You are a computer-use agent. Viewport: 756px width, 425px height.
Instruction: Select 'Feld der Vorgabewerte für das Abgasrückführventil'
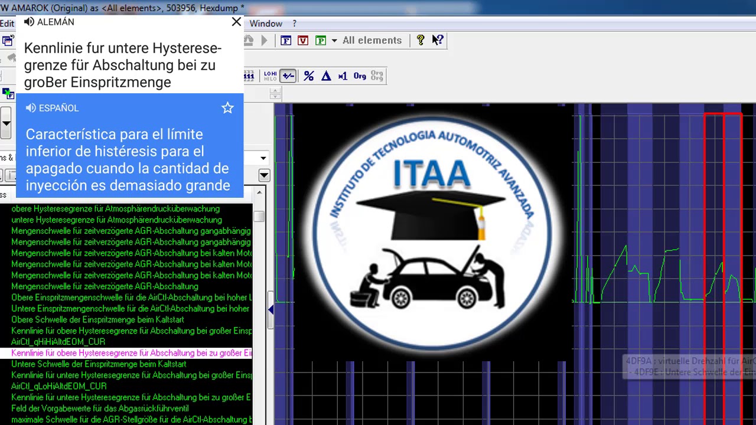[100, 408]
